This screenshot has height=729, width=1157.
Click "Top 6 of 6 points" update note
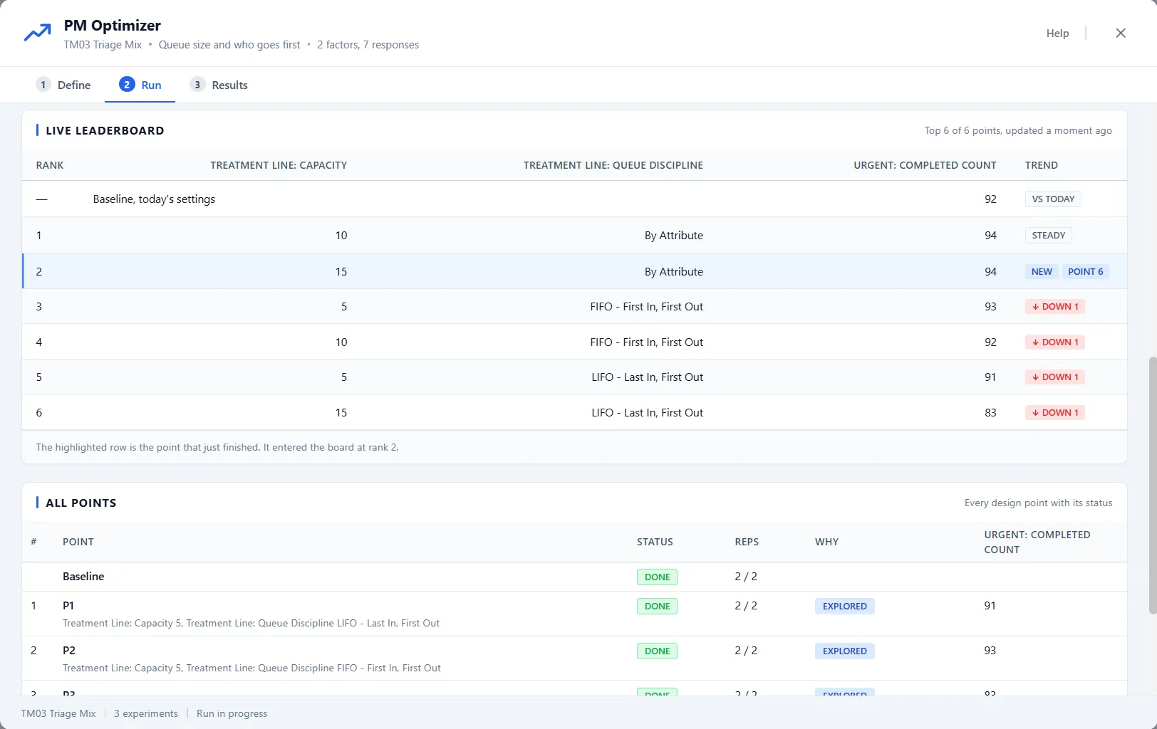click(1018, 131)
